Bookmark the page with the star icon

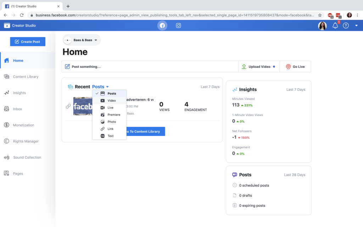click(x=320, y=15)
